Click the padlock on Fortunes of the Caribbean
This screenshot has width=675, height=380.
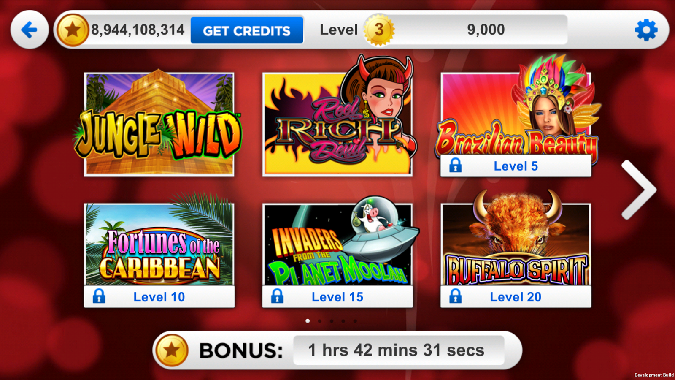click(99, 296)
